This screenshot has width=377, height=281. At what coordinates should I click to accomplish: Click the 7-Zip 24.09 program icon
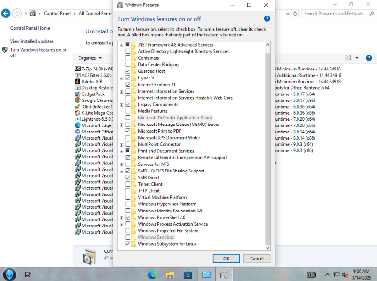(x=78, y=69)
